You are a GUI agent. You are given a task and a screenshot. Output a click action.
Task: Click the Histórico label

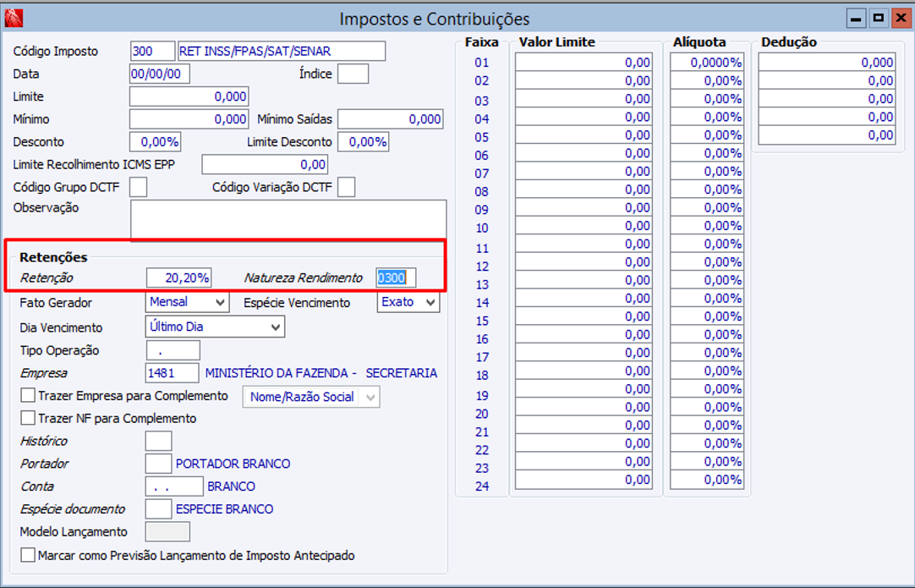(x=44, y=441)
